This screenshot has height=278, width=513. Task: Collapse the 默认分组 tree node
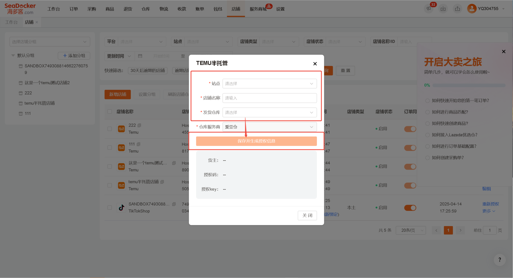coord(13,56)
